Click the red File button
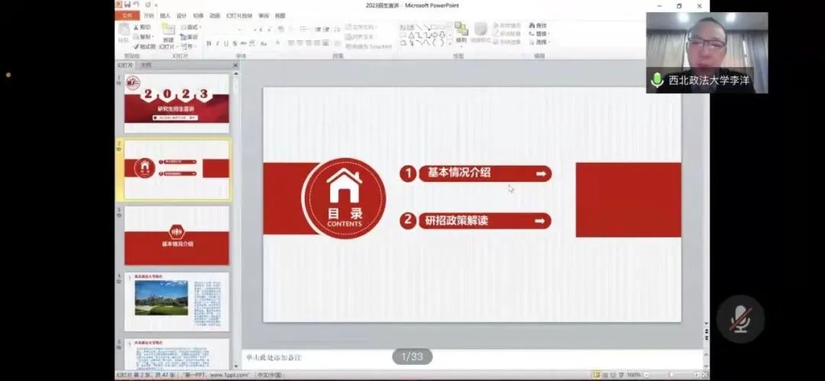 pos(128,15)
